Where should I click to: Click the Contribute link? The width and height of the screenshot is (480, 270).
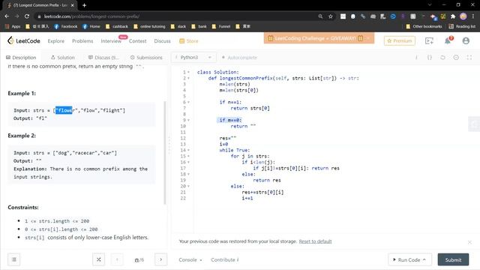click(225, 259)
